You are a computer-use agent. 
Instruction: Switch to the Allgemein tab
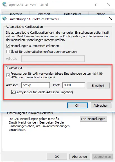click(x=16, y=13)
